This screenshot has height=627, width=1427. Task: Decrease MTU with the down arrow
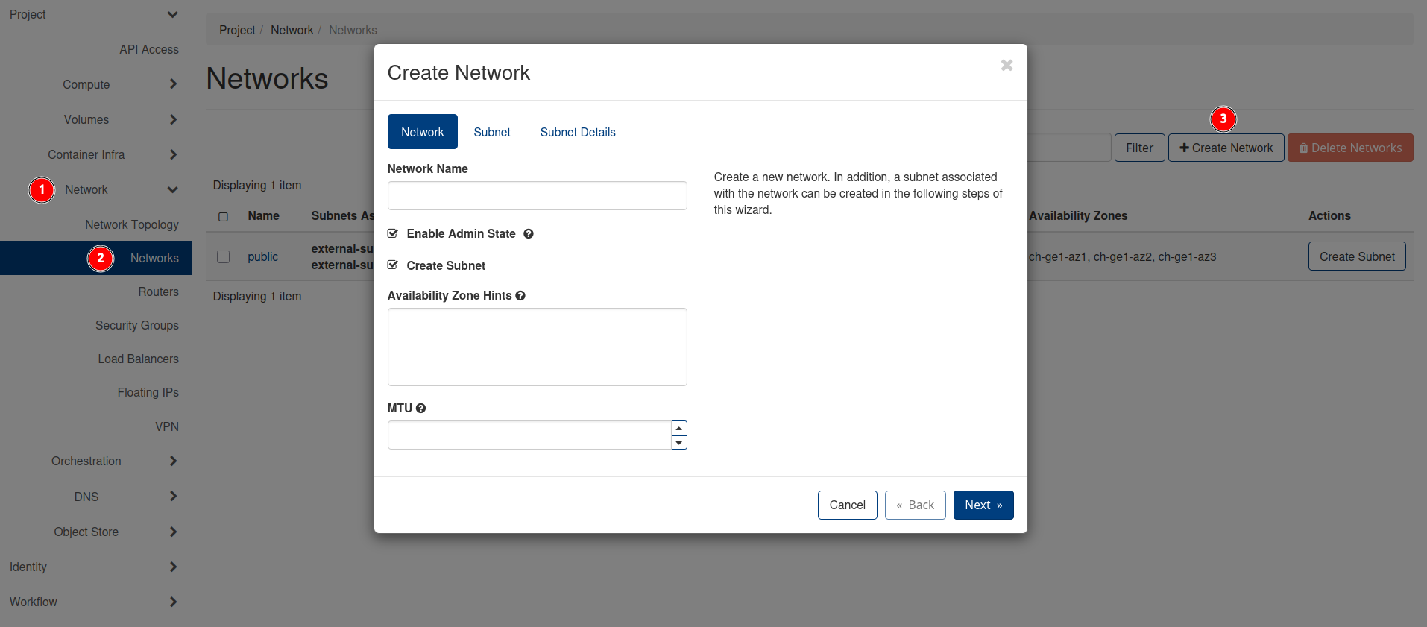coord(678,443)
